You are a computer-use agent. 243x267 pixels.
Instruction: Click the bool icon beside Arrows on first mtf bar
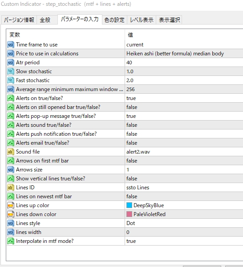click(11, 161)
